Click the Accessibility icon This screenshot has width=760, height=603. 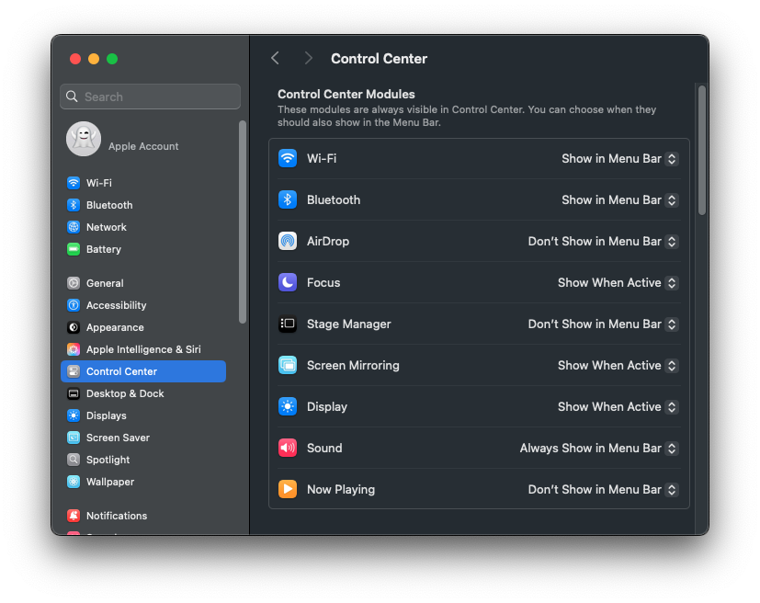click(x=74, y=305)
